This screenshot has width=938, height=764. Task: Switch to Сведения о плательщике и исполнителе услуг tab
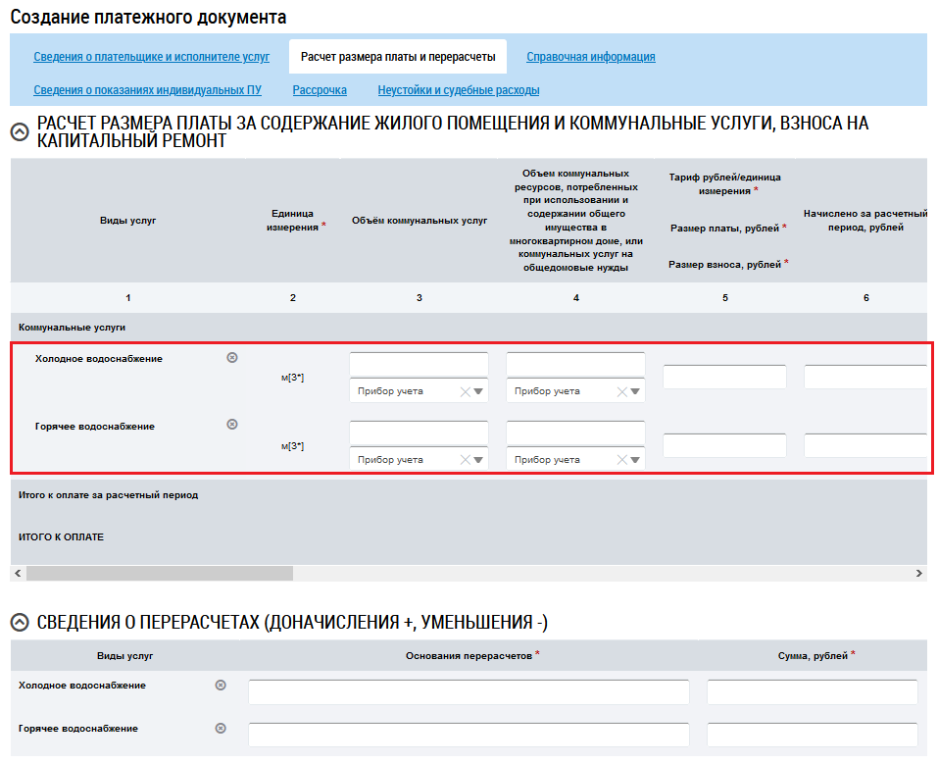click(151, 57)
